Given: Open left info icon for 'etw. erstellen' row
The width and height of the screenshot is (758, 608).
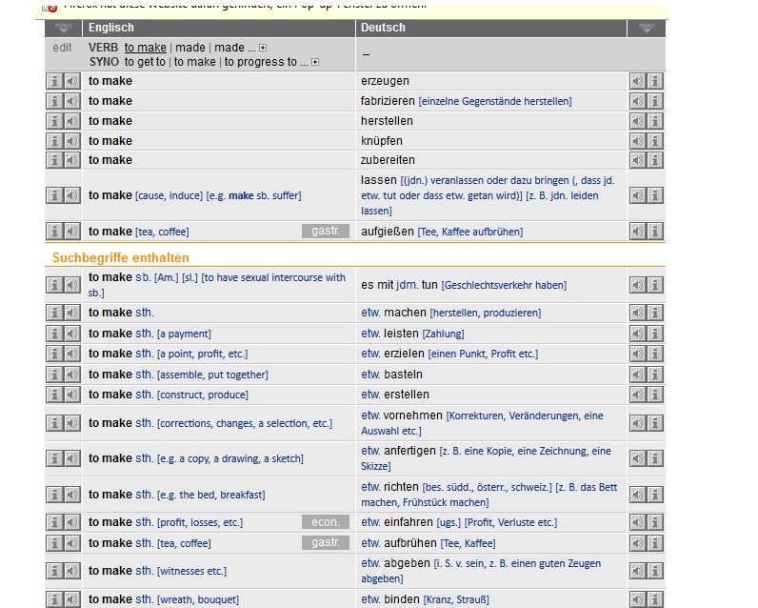Looking at the screenshot, I should click(x=54, y=395).
